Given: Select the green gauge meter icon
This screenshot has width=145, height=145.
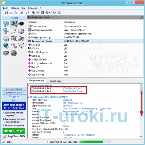Looking at the screenshot, I should point(21,46).
